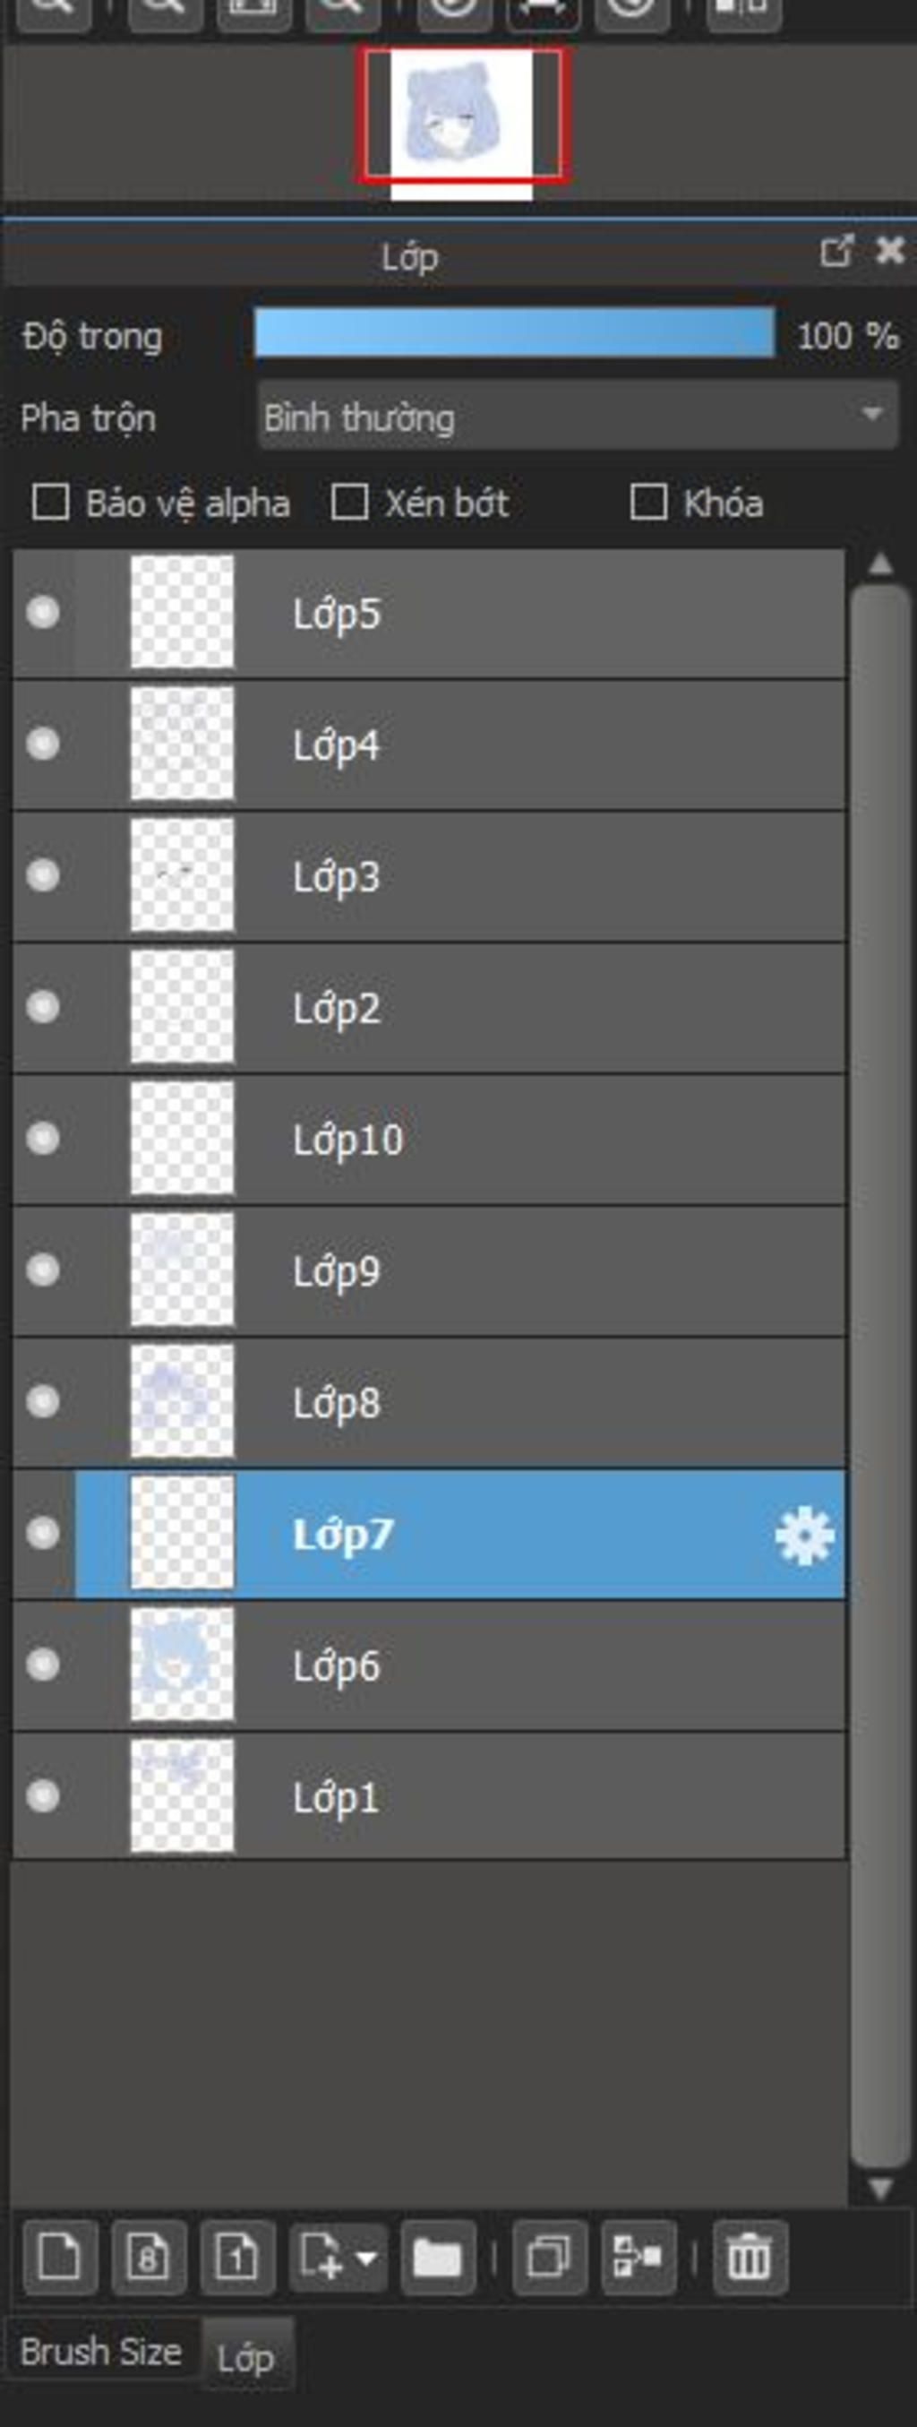Switch to the Brush Size tab
The width and height of the screenshot is (917, 2427).
pyautogui.click(x=100, y=2352)
